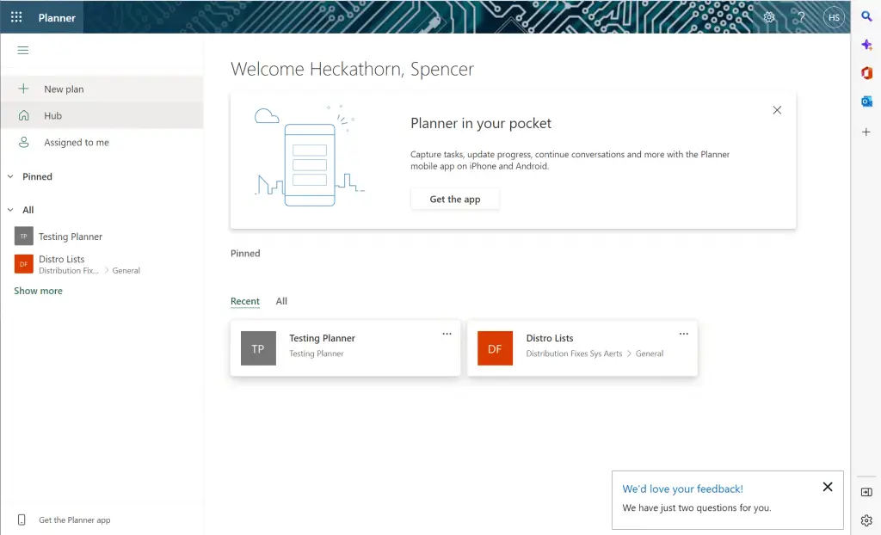
Task: Collapse navigation with the hamburger icon
Action: tap(23, 50)
